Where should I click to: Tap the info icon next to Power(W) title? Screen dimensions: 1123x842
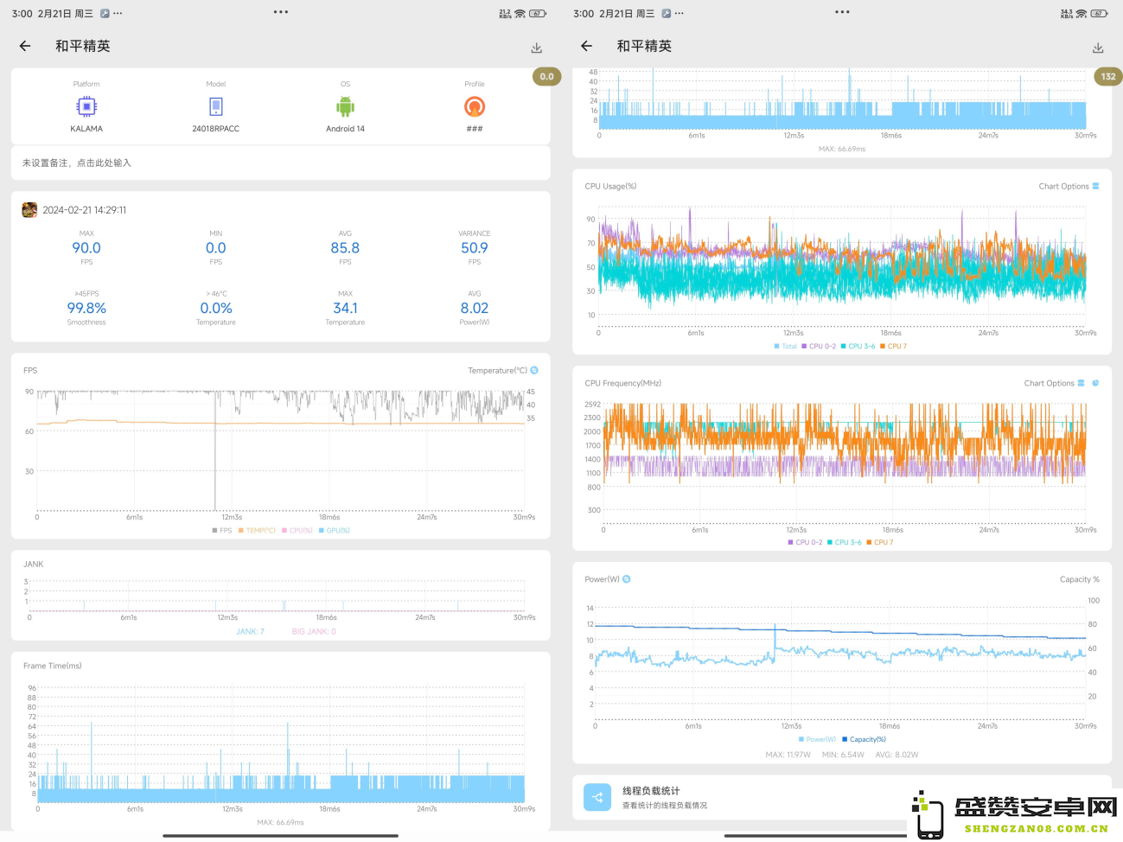coord(627,579)
